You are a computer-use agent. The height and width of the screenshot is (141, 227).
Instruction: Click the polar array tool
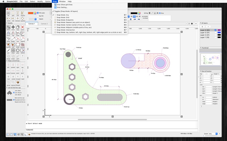point(18,51)
